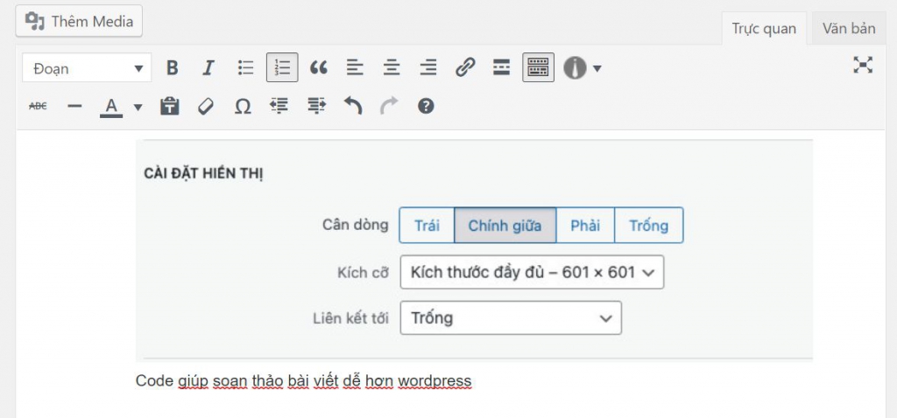
Task: Click the redo arrow icon
Action: tap(389, 106)
